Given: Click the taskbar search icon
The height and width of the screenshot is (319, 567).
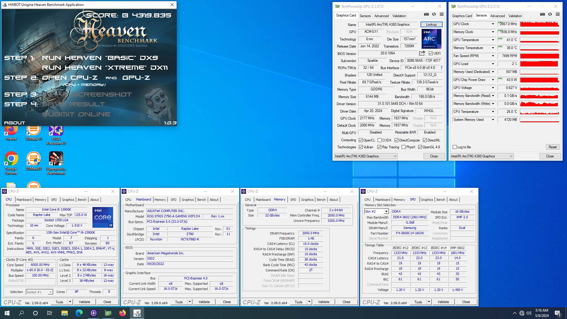Looking at the screenshot, I should [x=21, y=313].
